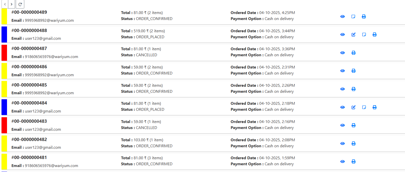Image resolution: width=405 pixels, height=172 pixels.
Task: View details of order #00-0000000486 via eye icon
Action: pos(342,71)
